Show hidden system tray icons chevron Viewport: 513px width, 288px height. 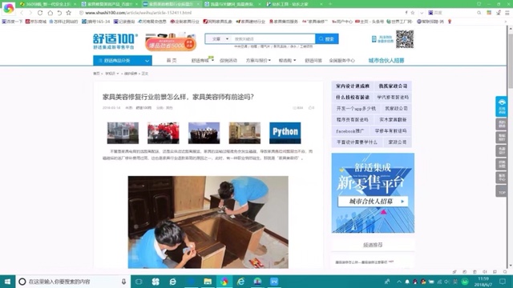pyautogui.click(x=399, y=282)
